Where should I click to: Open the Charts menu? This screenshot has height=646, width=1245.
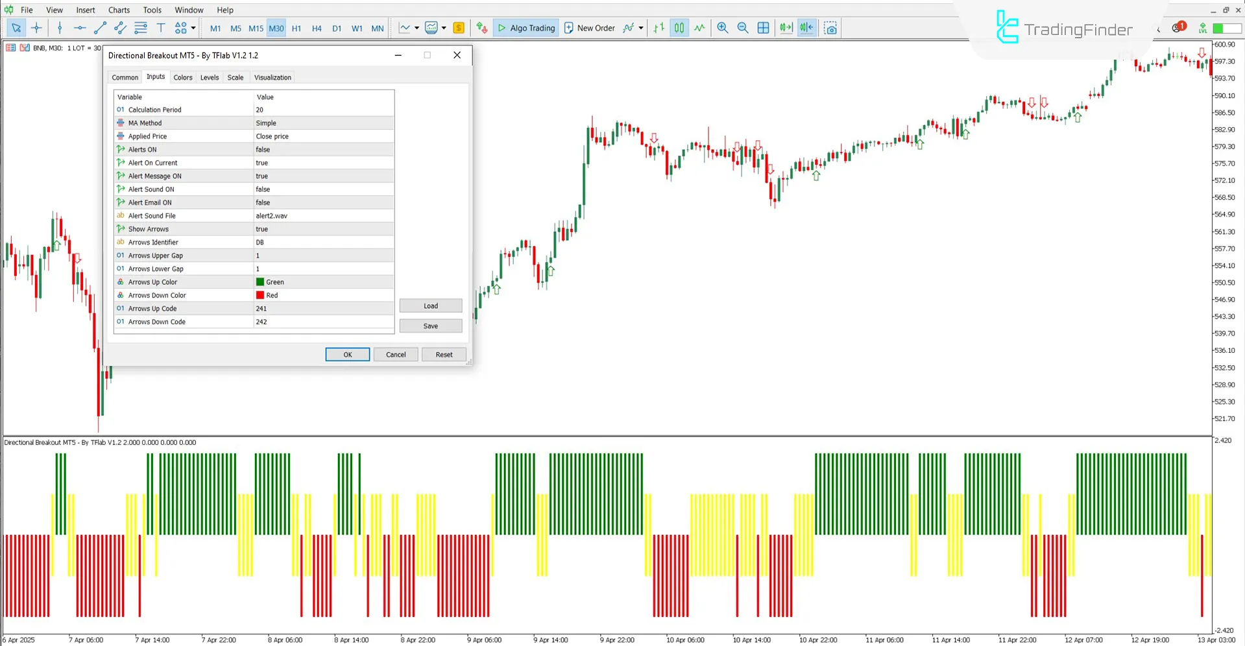118,10
